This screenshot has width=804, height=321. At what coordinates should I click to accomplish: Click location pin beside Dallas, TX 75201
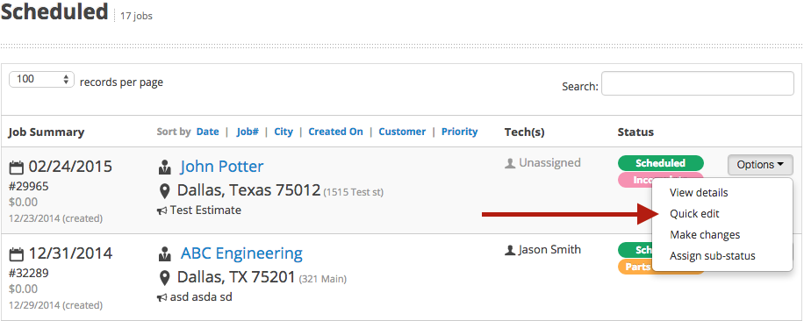pyautogui.click(x=165, y=279)
